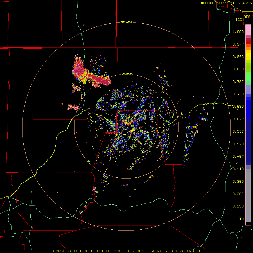Select the 0.947 colorbar value
The image size is (253, 253).
click(238, 44)
